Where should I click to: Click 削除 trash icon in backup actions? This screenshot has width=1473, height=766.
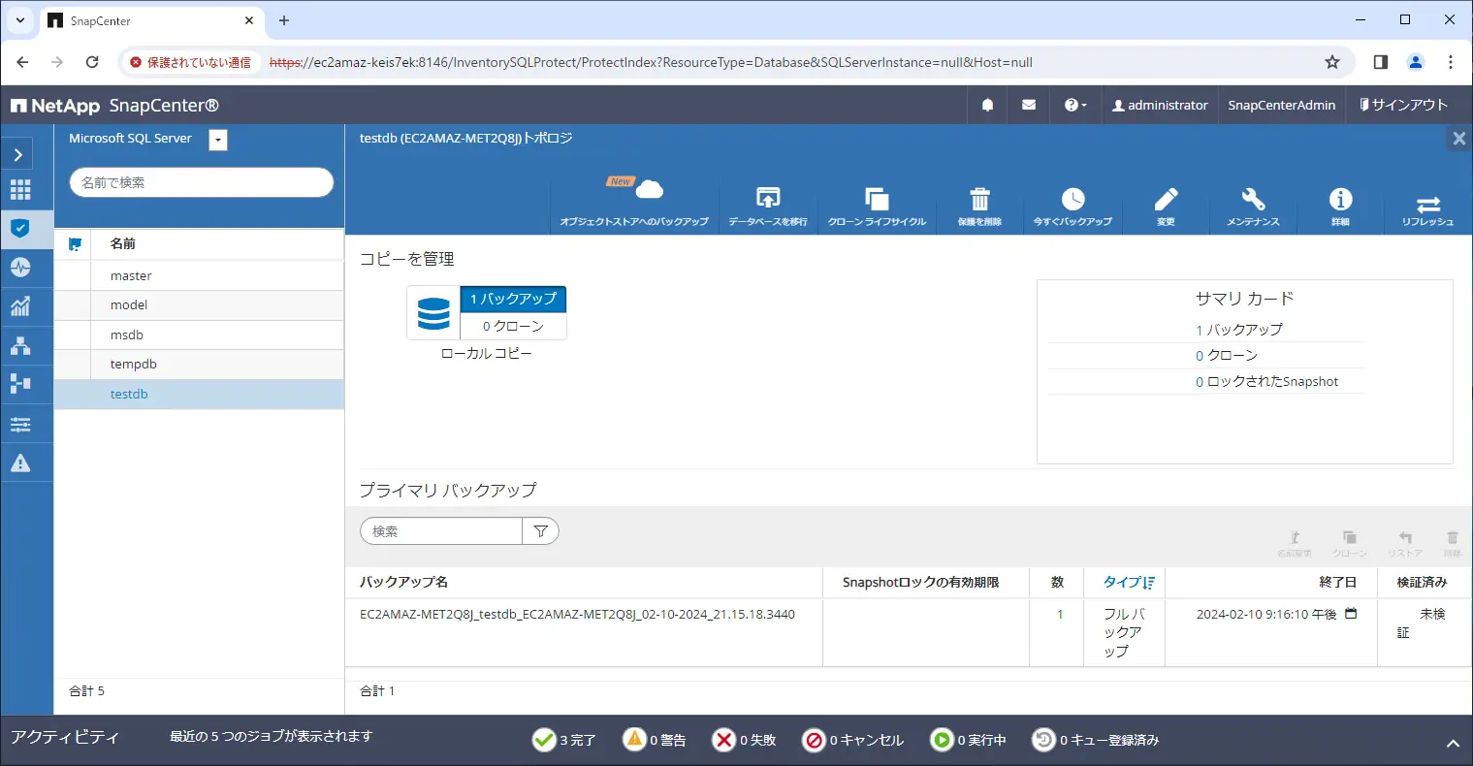point(1452,537)
